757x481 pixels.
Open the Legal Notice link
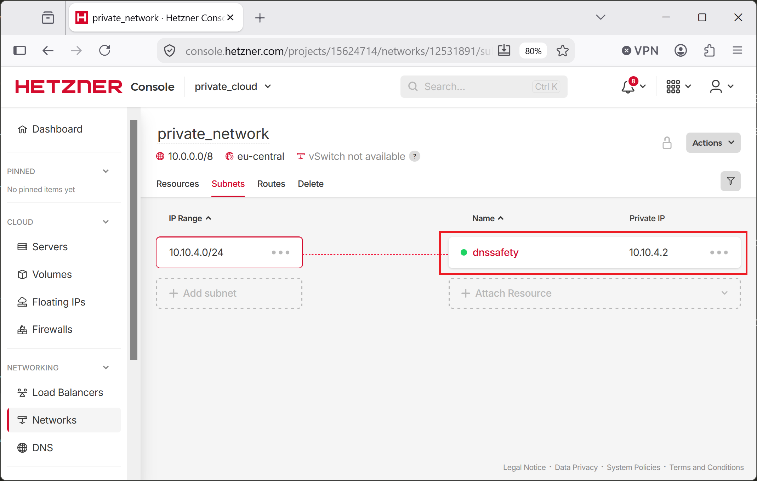coord(524,468)
